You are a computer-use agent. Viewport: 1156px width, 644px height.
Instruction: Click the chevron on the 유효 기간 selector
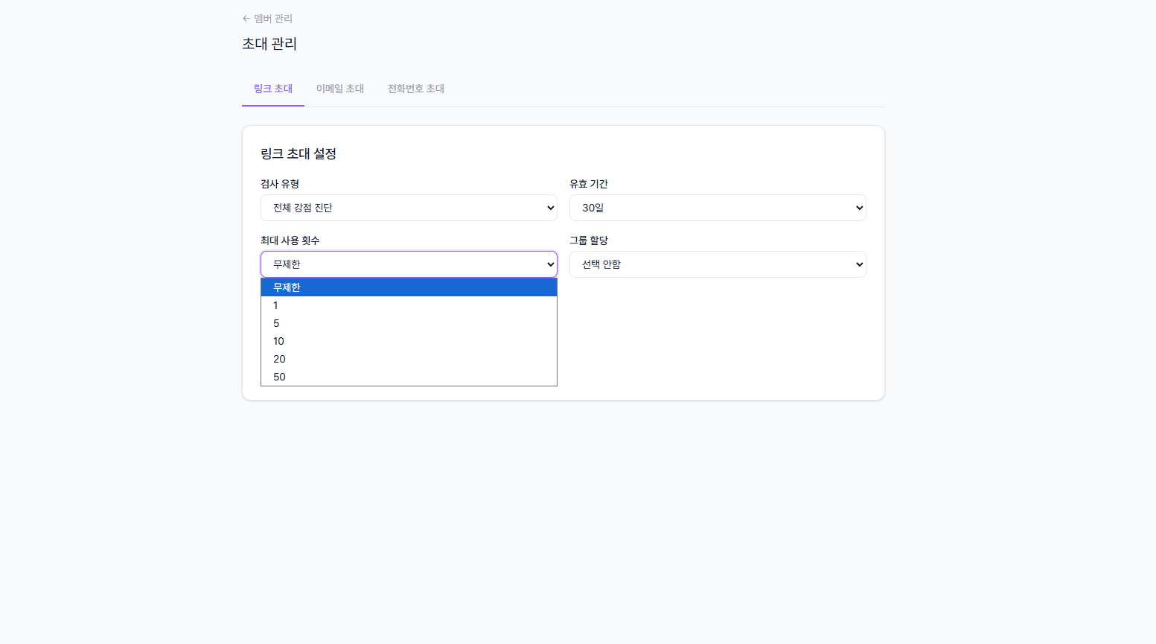click(858, 208)
